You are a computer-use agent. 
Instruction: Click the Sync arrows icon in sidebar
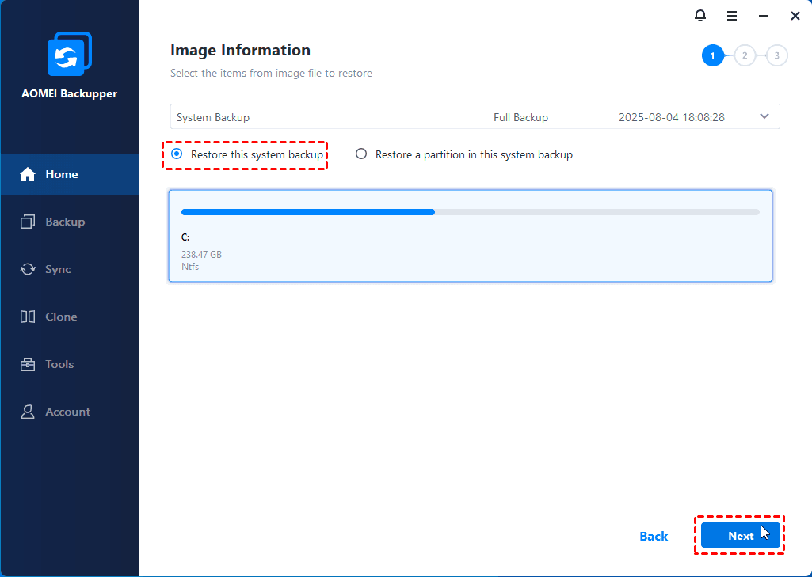click(x=28, y=269)
